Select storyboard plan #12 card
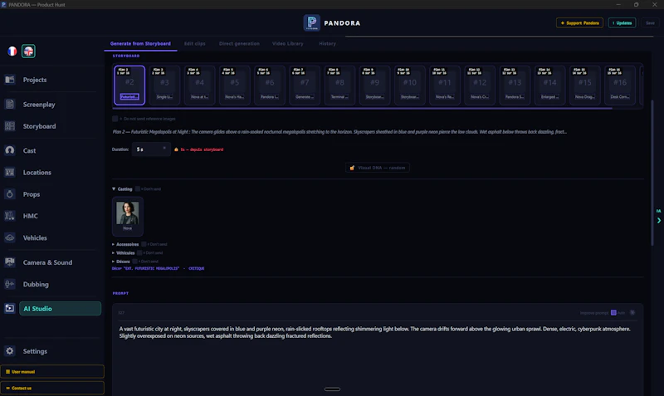Image resolution: width=664 pixels, height=396 pixels. [x=480, y=85]
